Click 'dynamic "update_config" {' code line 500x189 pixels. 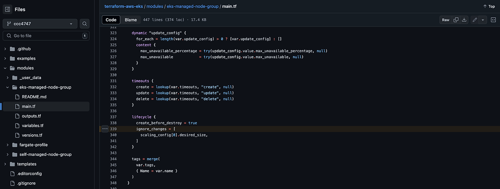(x=159, y=33)
